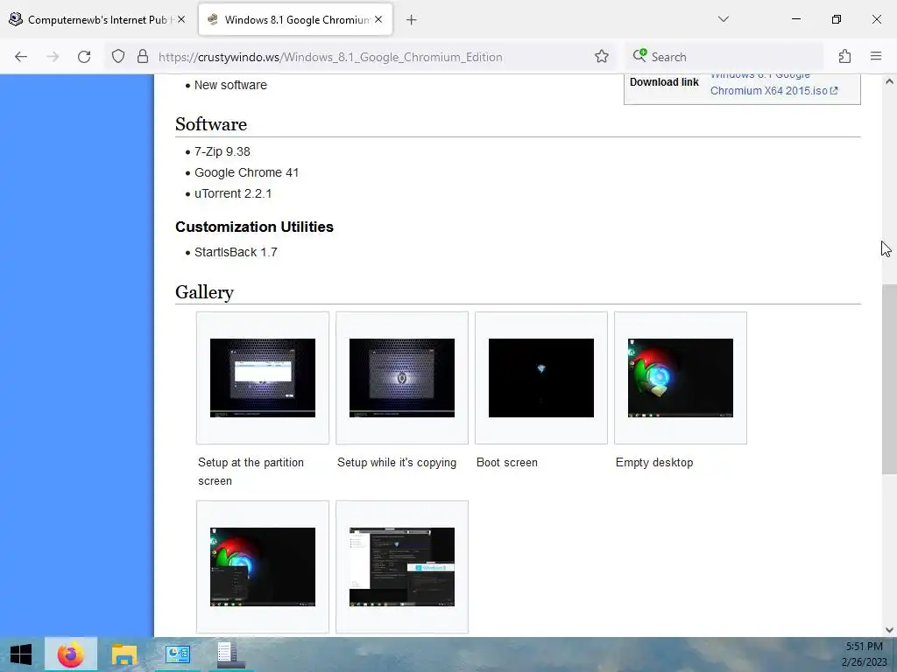This screenshot has width=897, height=672.
Task: Open the Windows Start button
Action: click(x=21, y=654)
